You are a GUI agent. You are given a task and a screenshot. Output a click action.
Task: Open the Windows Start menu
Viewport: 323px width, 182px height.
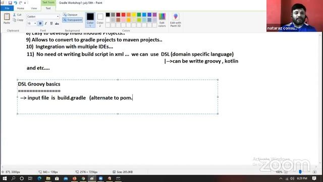point(5,178)
